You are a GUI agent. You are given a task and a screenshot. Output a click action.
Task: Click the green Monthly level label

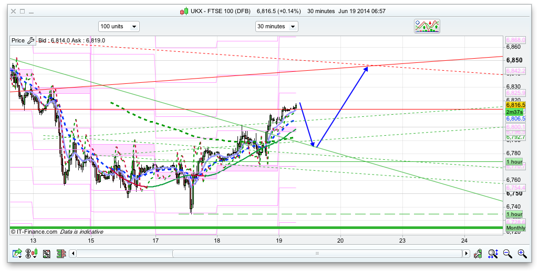tap(515, 228)
